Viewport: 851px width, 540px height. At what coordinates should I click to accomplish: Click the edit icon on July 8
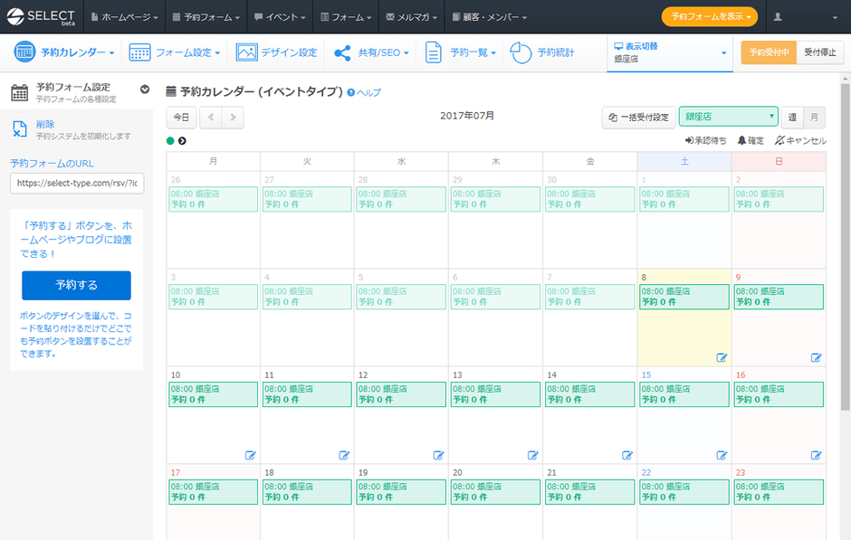click(722, 357)
